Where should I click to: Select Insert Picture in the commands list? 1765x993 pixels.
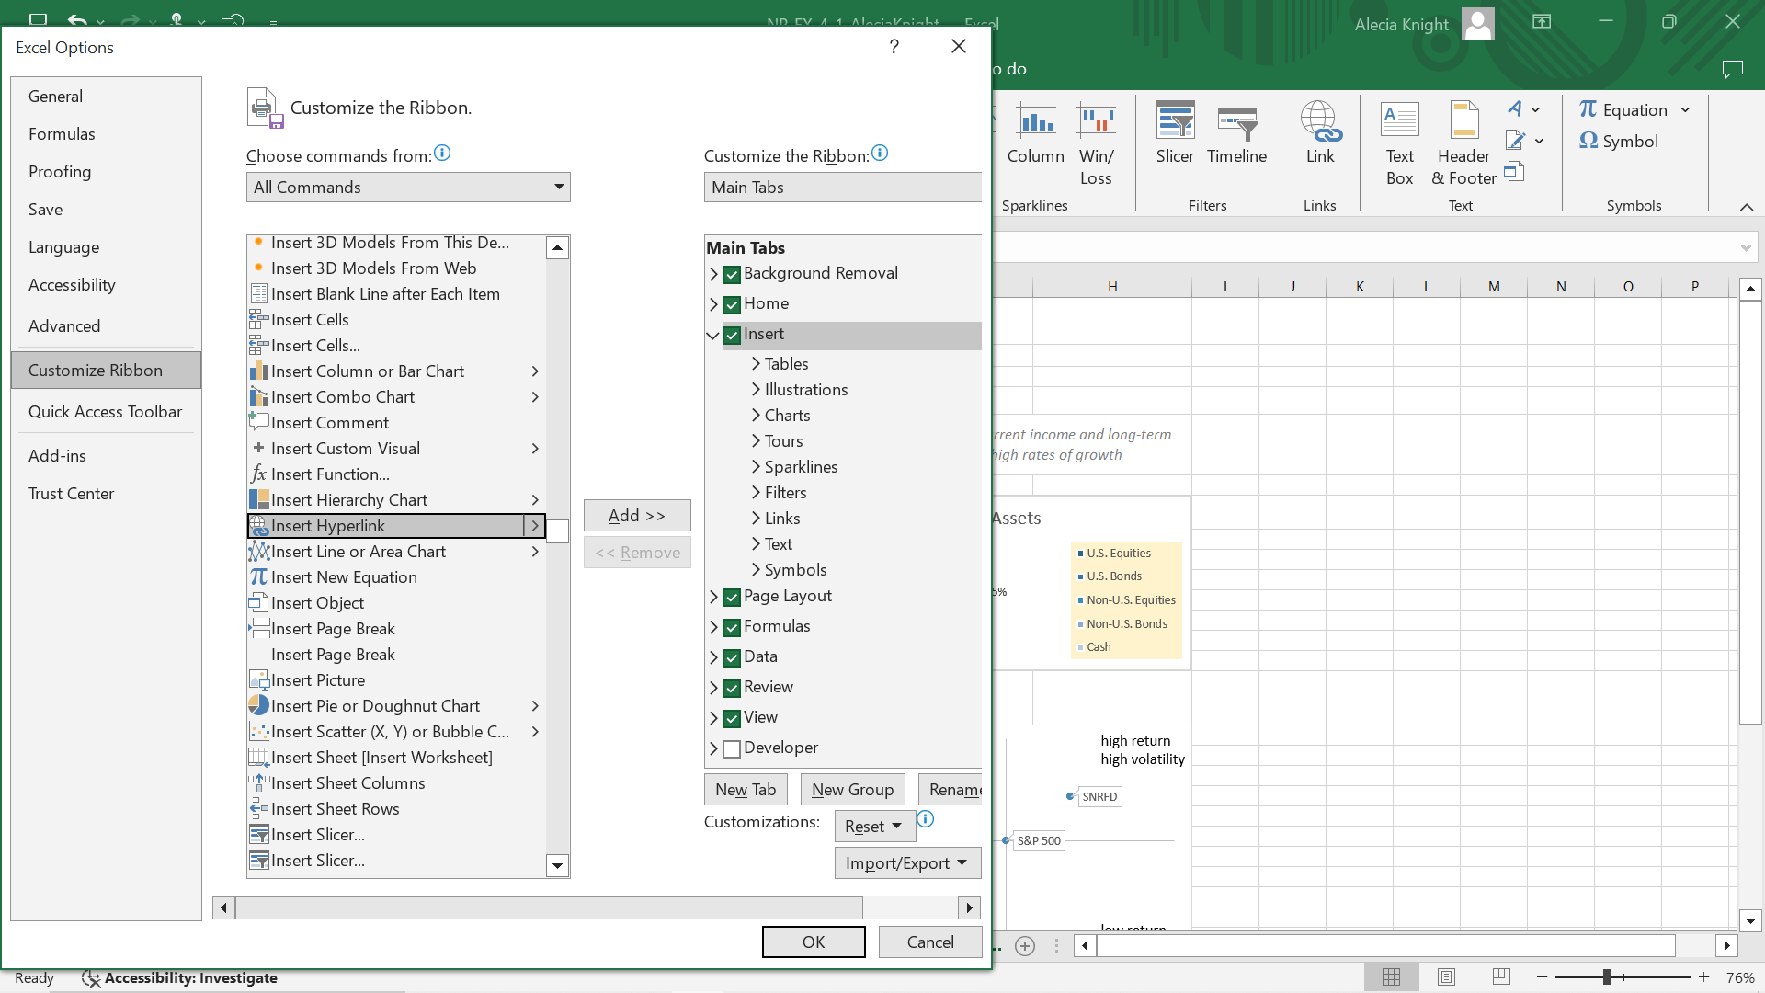tap(396, 679)
